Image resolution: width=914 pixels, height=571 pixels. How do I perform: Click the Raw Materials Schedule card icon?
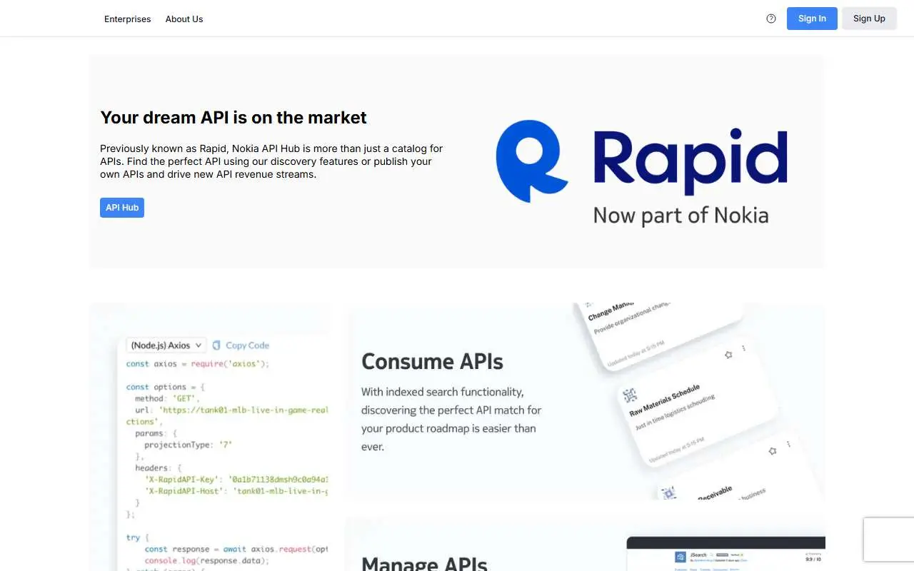pos(630,395)
